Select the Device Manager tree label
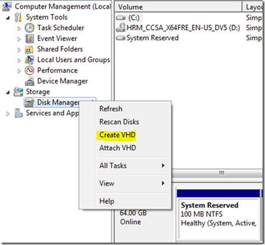265x245 pixels. pos(63,81)
